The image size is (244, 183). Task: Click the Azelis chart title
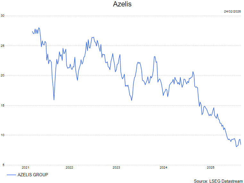click(122, 4)
